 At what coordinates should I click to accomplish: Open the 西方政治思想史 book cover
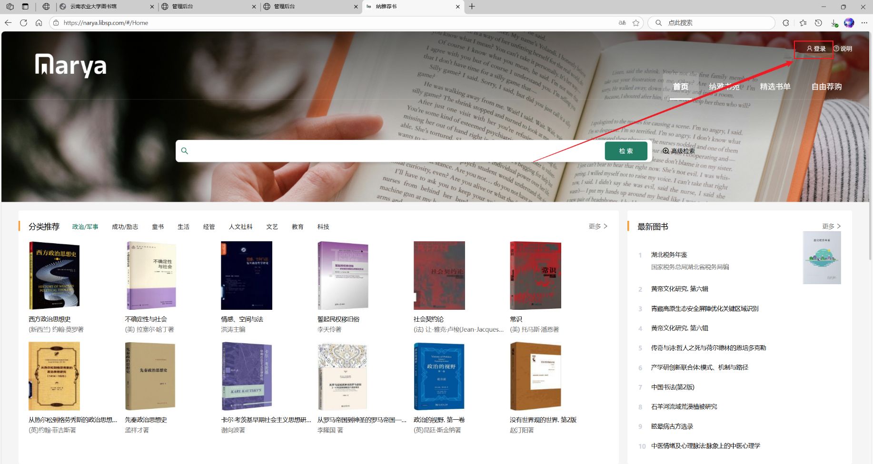[x=54, y=276]
